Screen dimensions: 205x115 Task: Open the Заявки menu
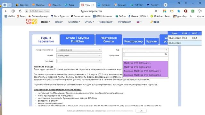(x=59, y=22)
